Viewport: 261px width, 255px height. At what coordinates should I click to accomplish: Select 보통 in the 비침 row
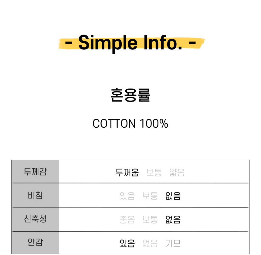(150, 196)
